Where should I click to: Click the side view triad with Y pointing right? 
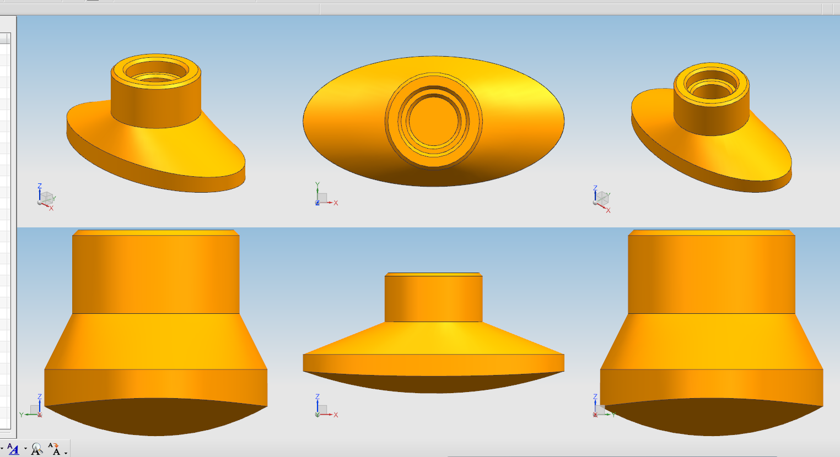(603, 406)
